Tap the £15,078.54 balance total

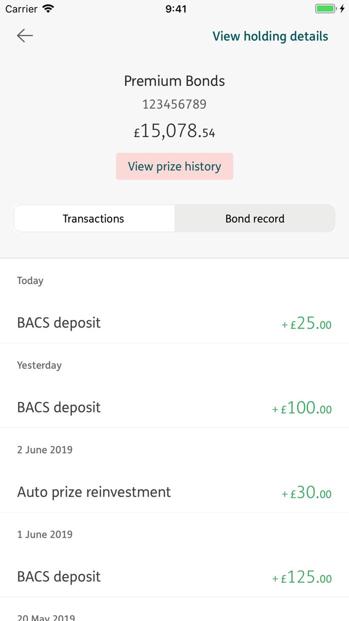click(174, 131)
